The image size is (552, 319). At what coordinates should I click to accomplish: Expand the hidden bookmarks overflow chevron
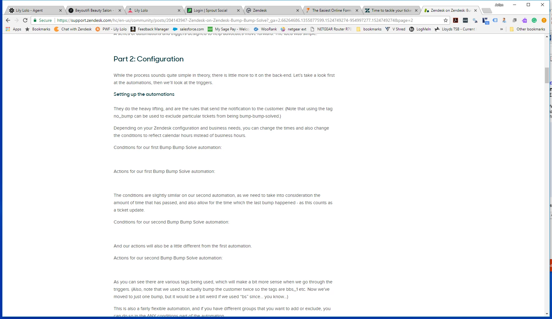[x=502, y=29]
